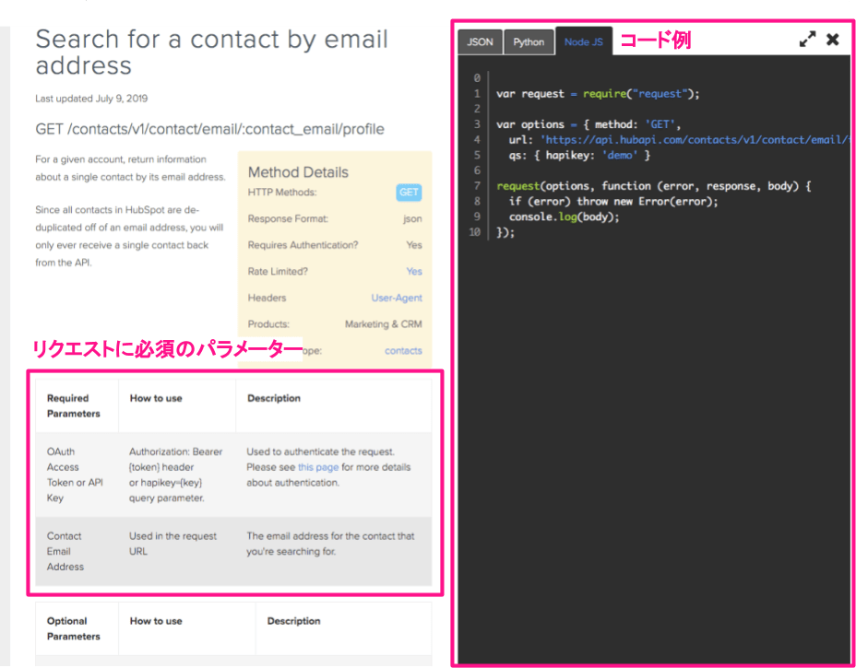Follow the User-Agent headers link
Screen dimensions: 856x668
tap(397, 298)
